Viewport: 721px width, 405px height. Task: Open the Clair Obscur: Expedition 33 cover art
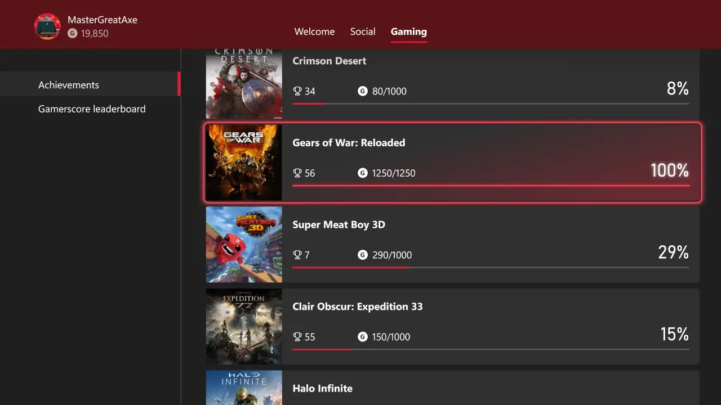point(244,326)
